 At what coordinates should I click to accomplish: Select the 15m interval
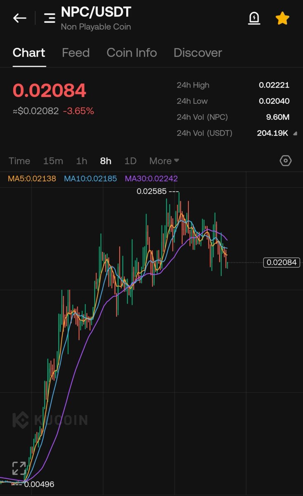(53, 161)
